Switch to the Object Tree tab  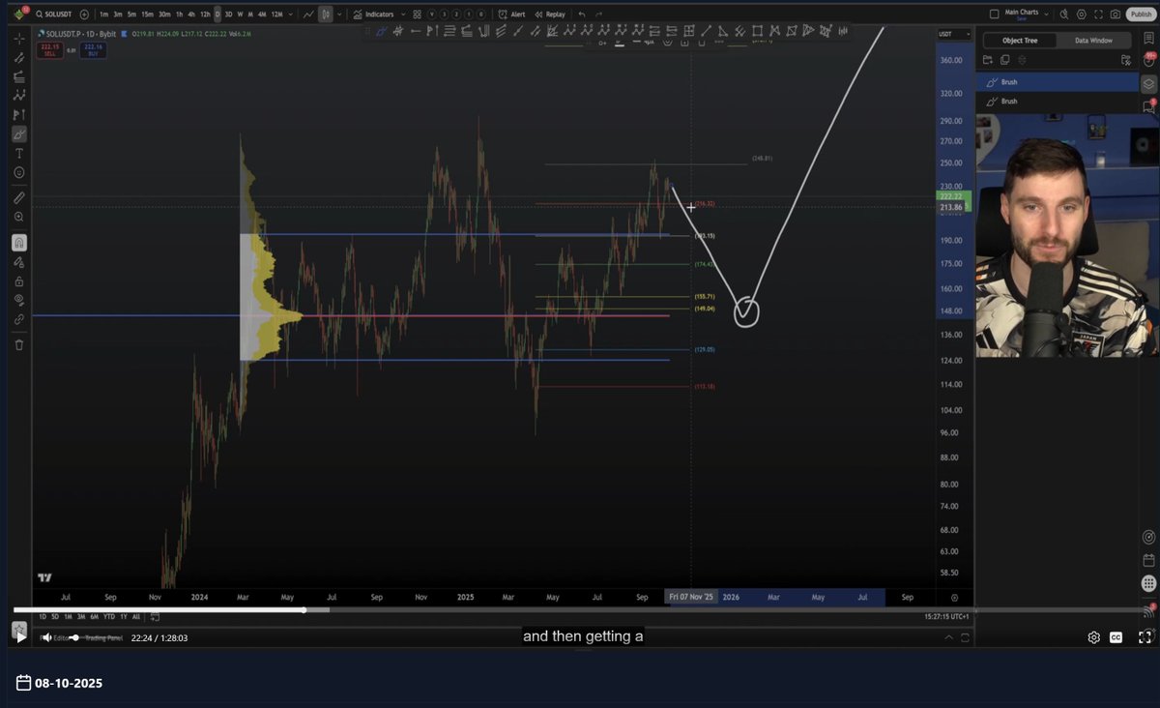(1019, 41)
